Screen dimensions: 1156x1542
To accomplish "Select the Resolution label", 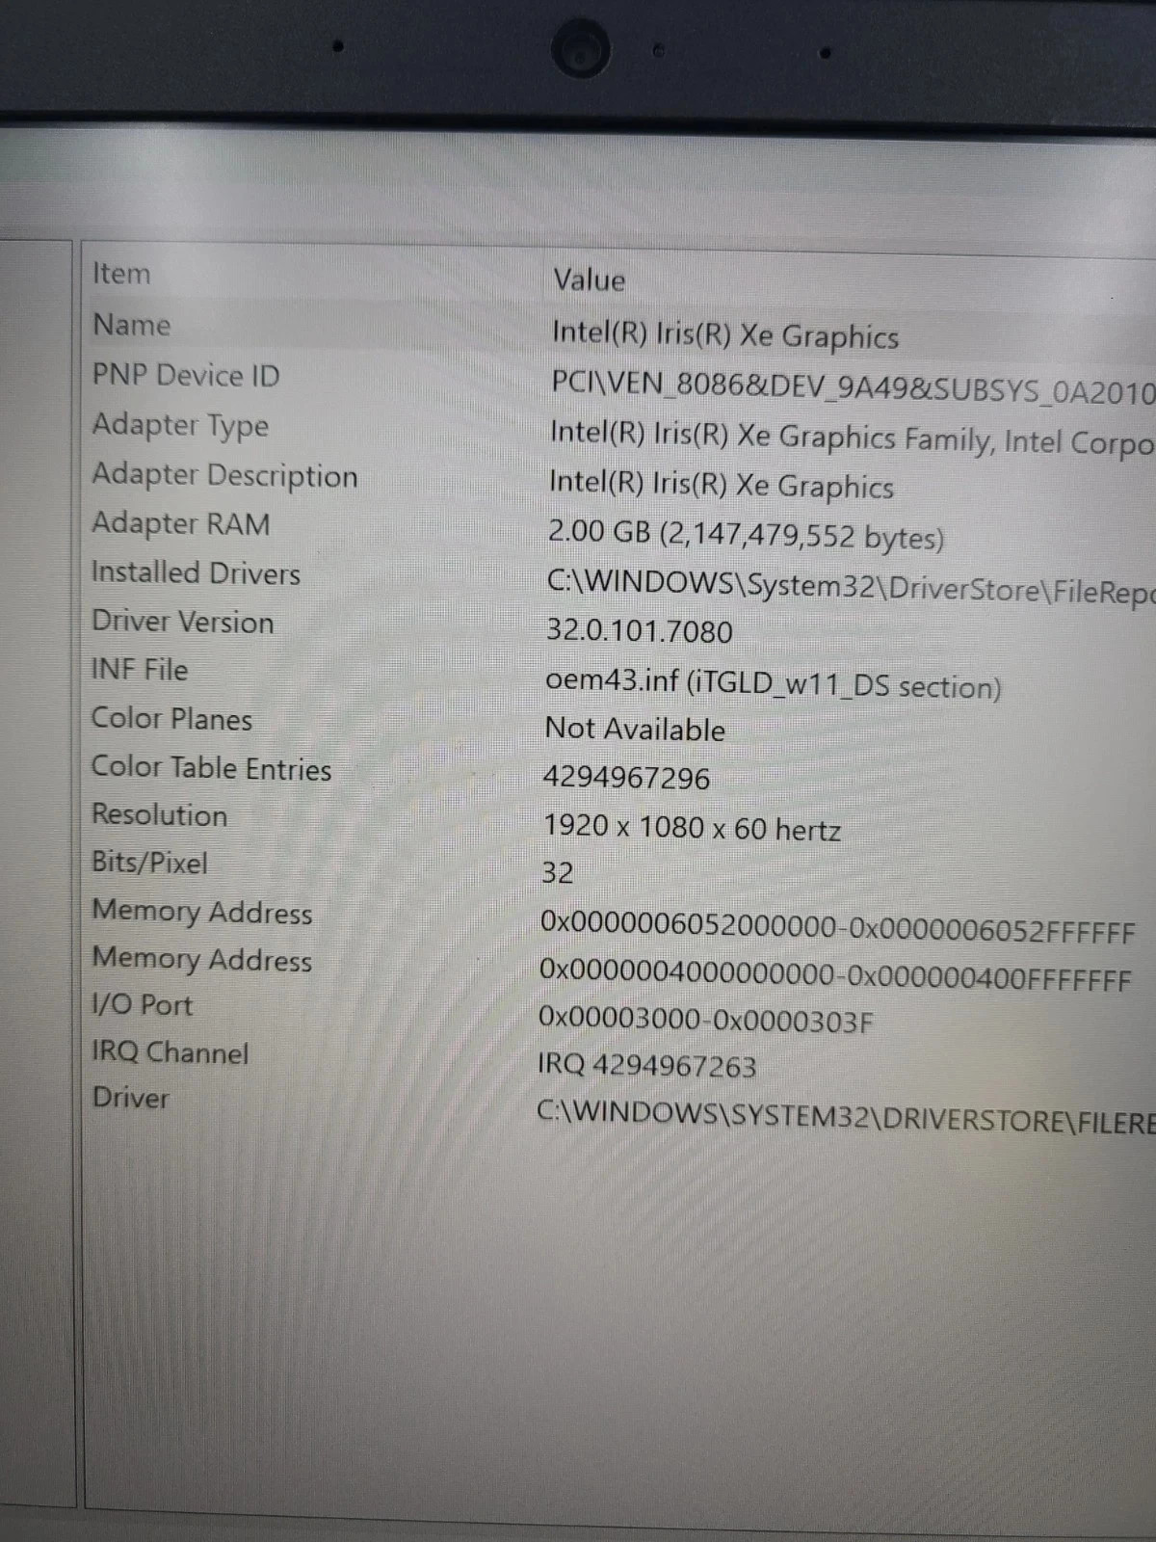I will (159, 815).
